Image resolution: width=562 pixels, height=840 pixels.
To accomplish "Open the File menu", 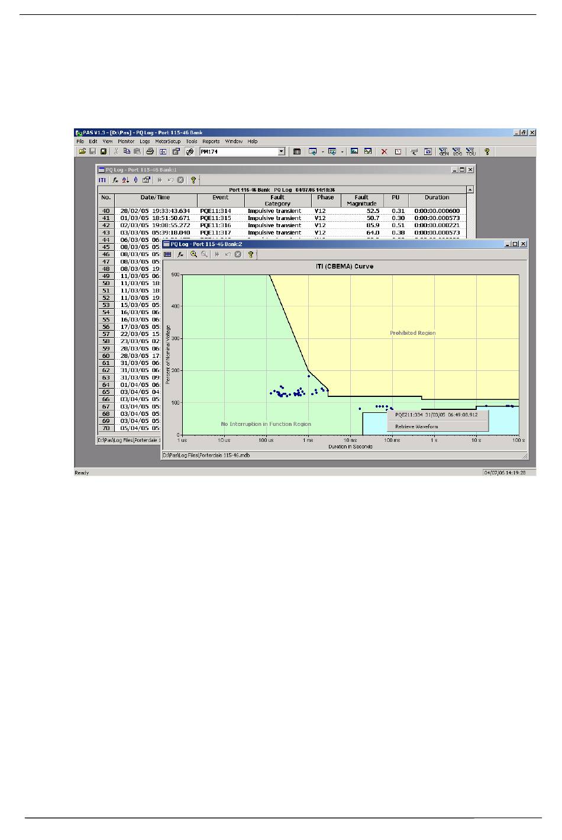I will 80,141.
